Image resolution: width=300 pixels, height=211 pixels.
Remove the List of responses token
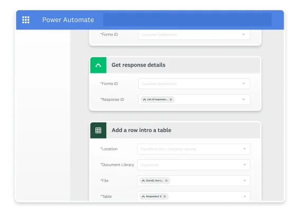pos(171,99)
